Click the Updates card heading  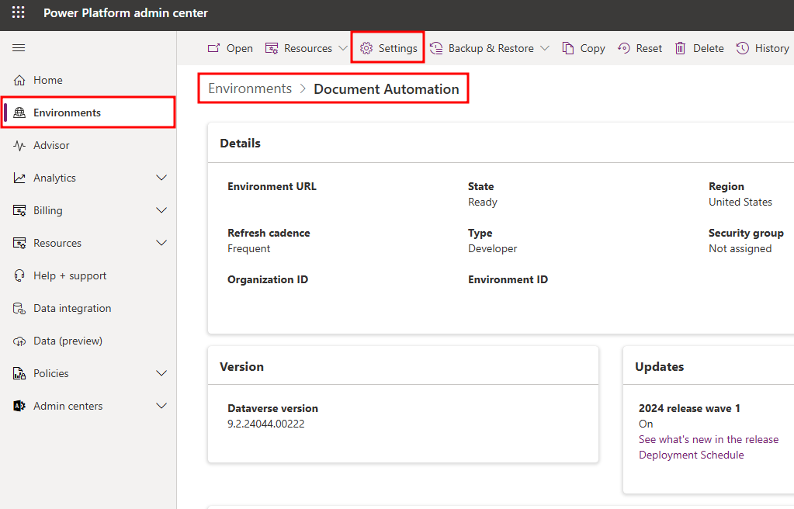[659, 367]
